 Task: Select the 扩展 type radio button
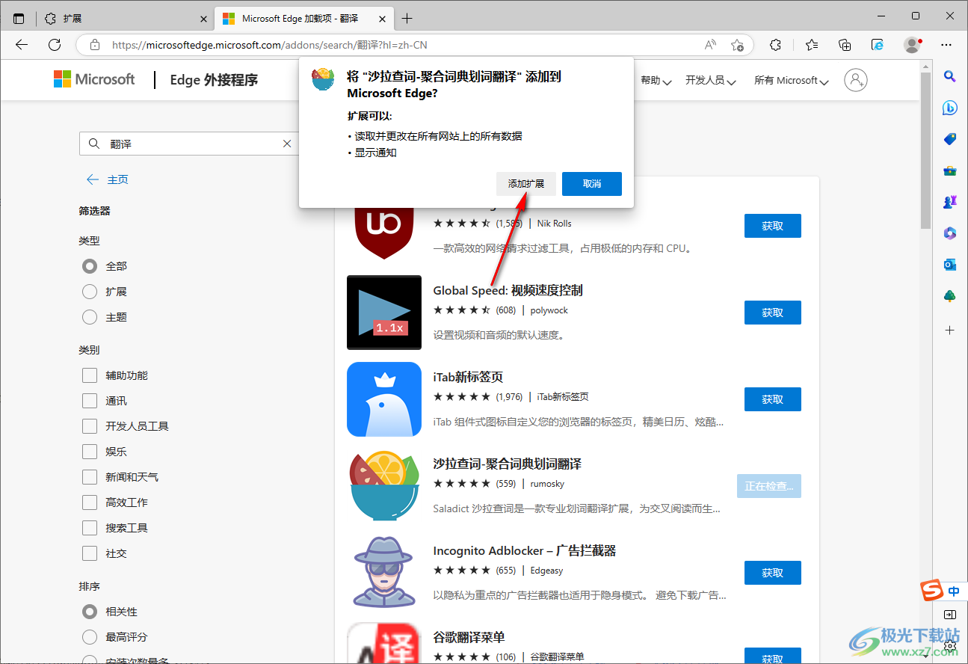[90, 292]
